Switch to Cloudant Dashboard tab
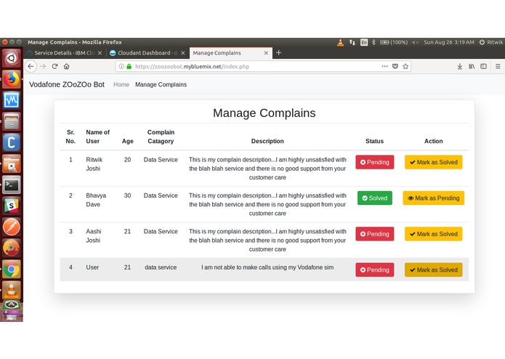The width and height of the screenshot is (505, 359). (148, 53)
